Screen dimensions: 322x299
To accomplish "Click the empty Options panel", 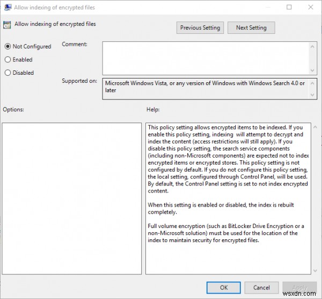I will click(x=72, y=198).
